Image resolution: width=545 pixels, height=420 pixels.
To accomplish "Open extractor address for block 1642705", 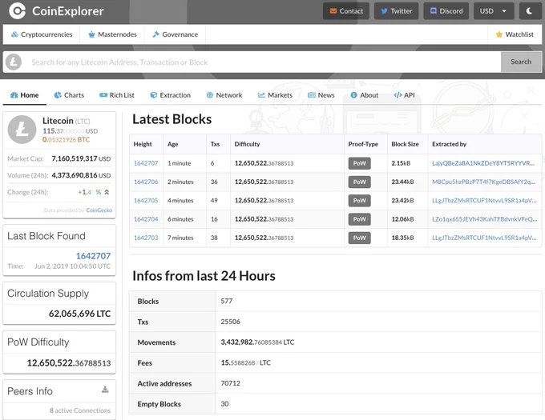I will tap(484, 201).
